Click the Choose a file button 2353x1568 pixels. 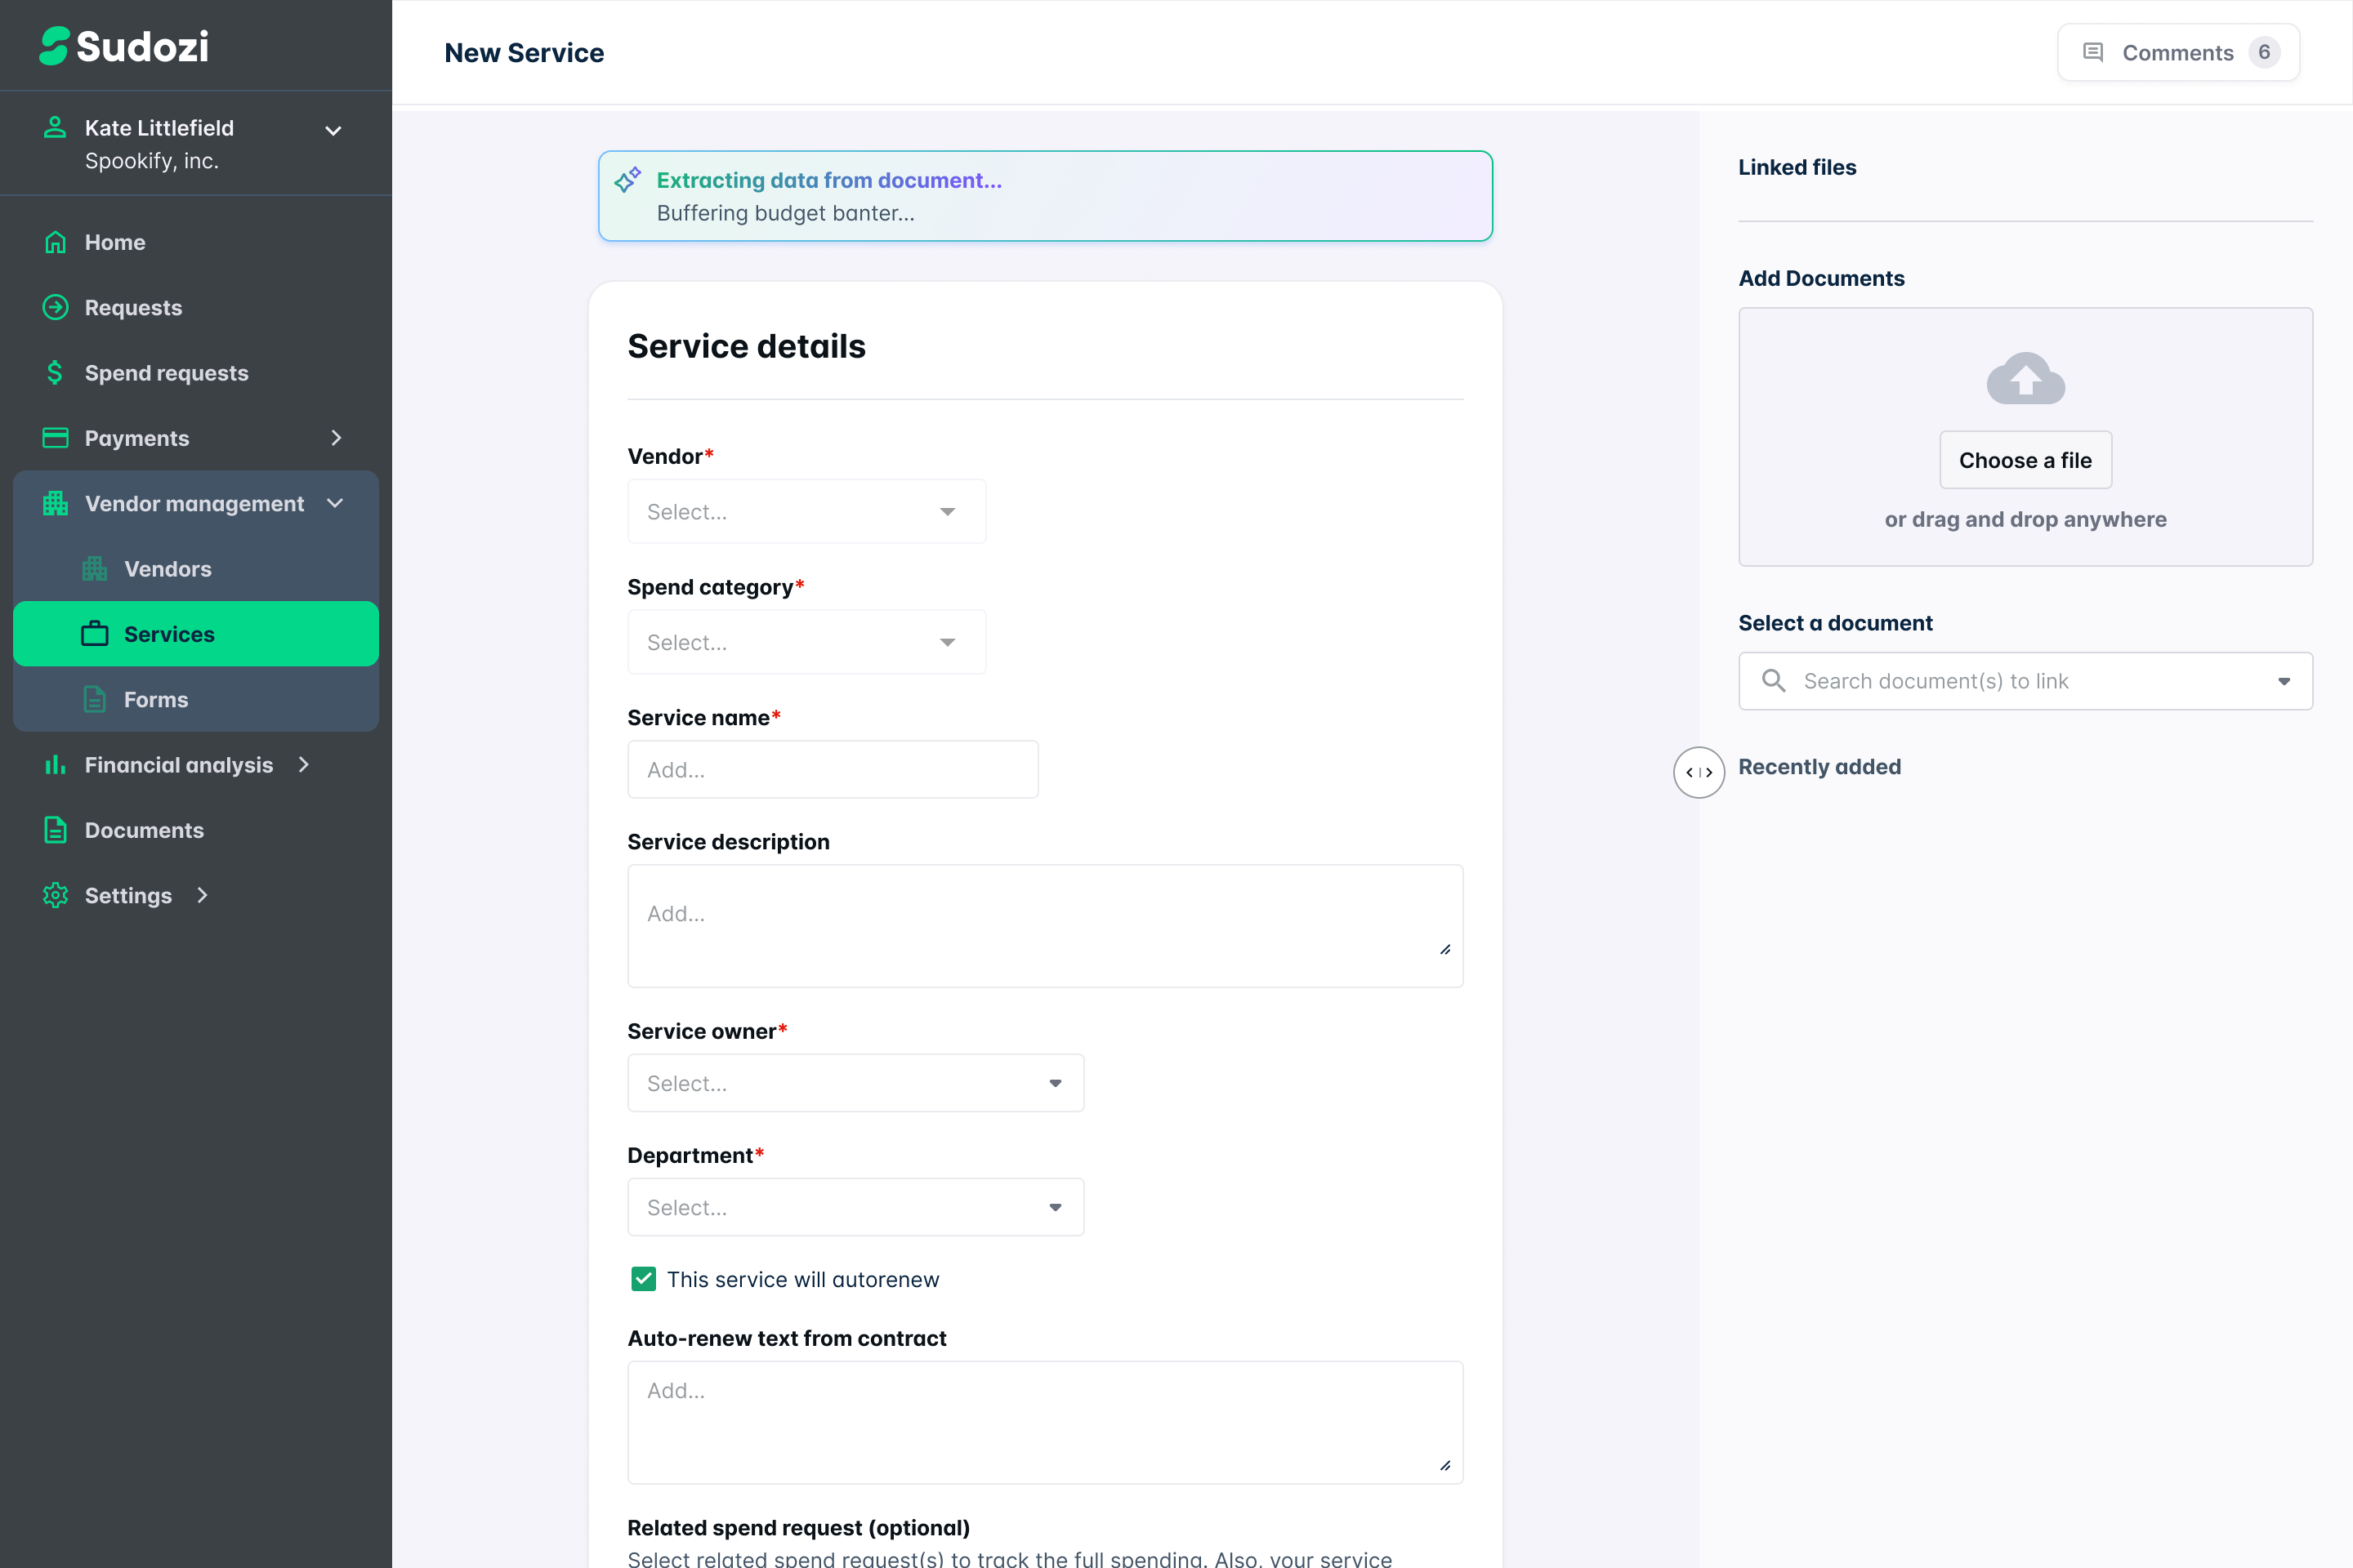pyautogui.click(x=2025, y=460)
